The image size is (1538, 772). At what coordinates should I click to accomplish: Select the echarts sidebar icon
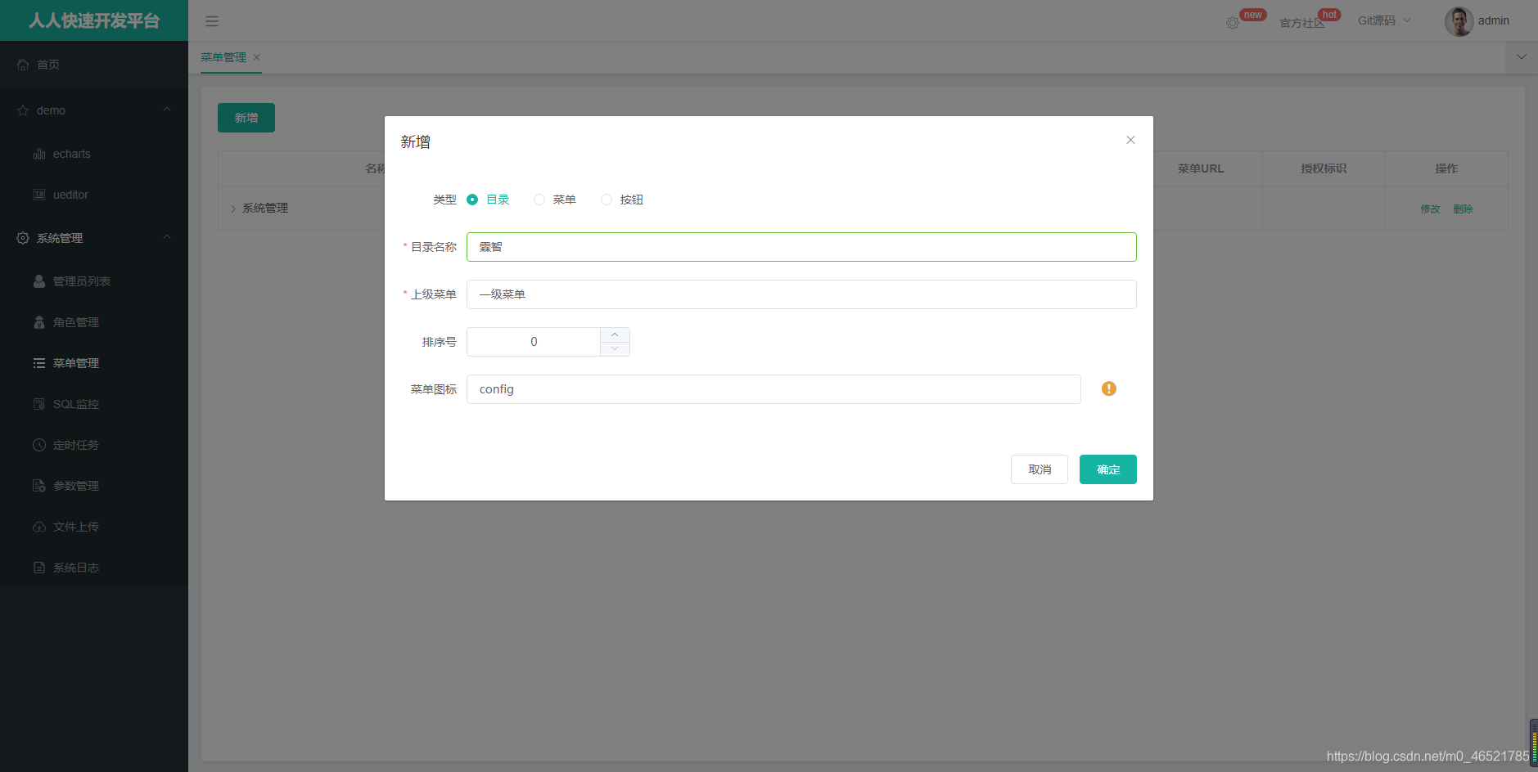click(38, 153)
